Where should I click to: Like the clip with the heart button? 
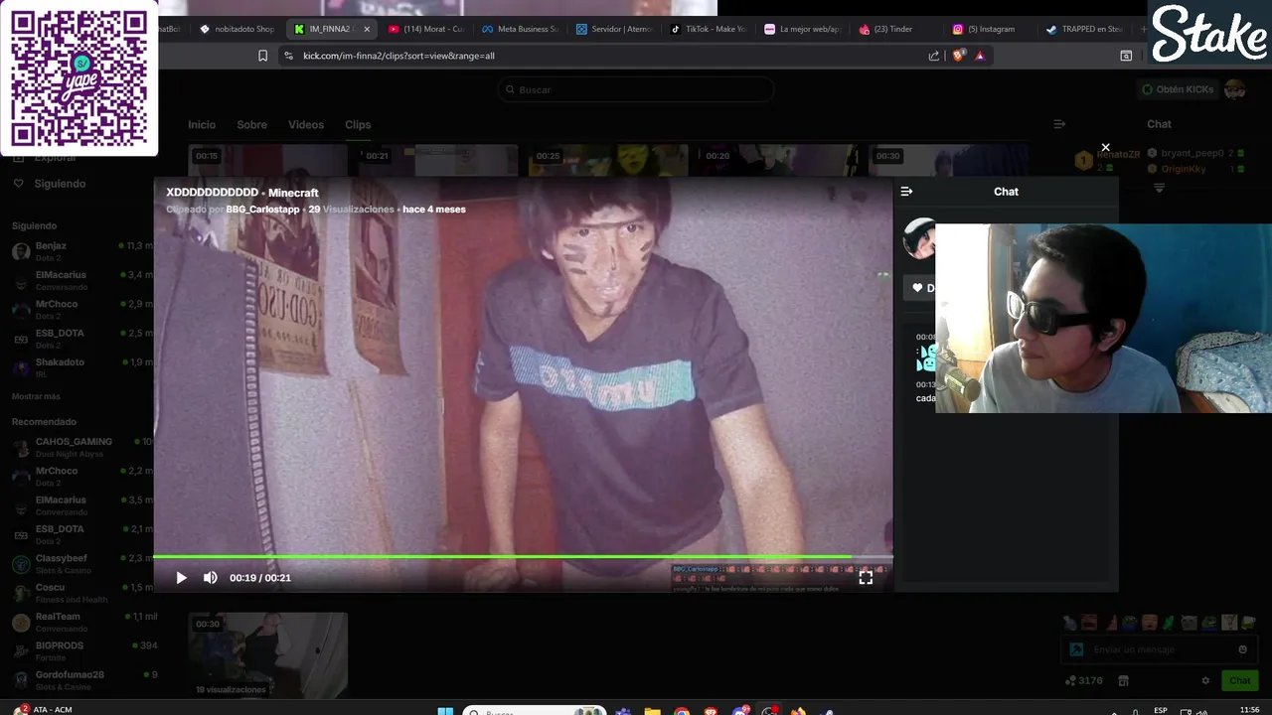[x=919, y=288]
